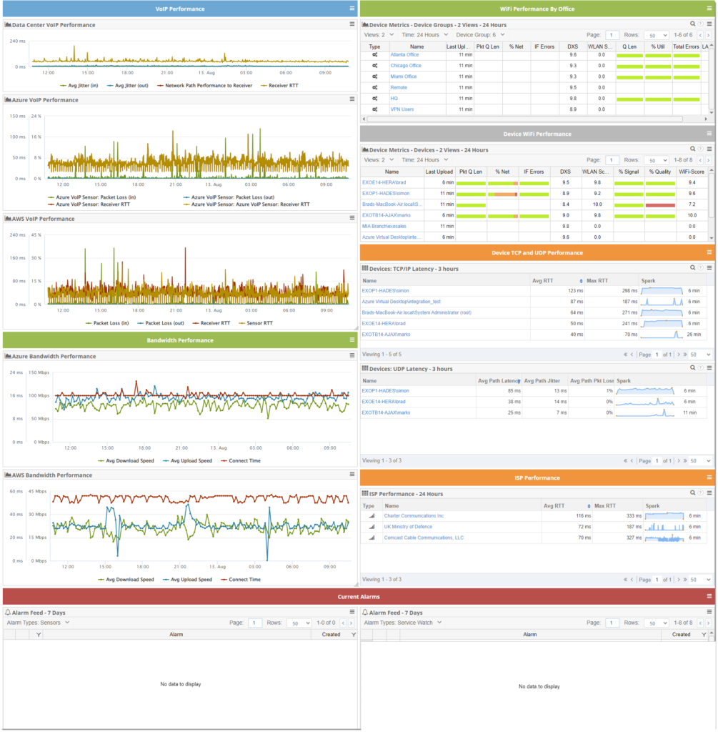Click the chart icon on Data Center VoIP header
The width and height of the screenshot is (718, 732).
coord(7,24)
